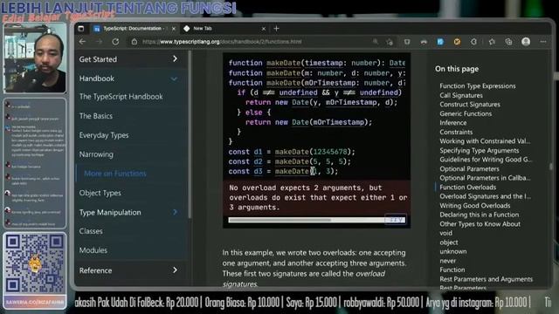Image resolution: width=559 pixels, height=314 pixels.
Task: Switch to the New Tab tab
Action: pyautogui.click(x=224, y=29)
